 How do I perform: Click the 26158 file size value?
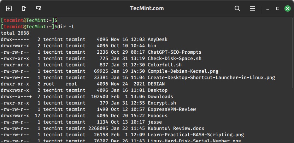[x=101, y=135]
